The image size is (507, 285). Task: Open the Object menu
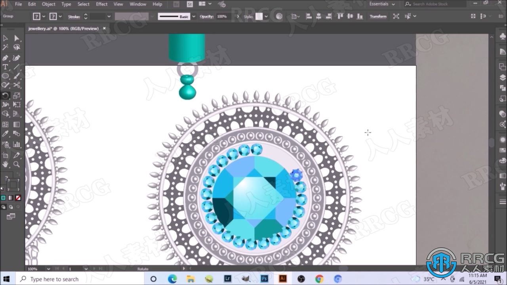49,4
